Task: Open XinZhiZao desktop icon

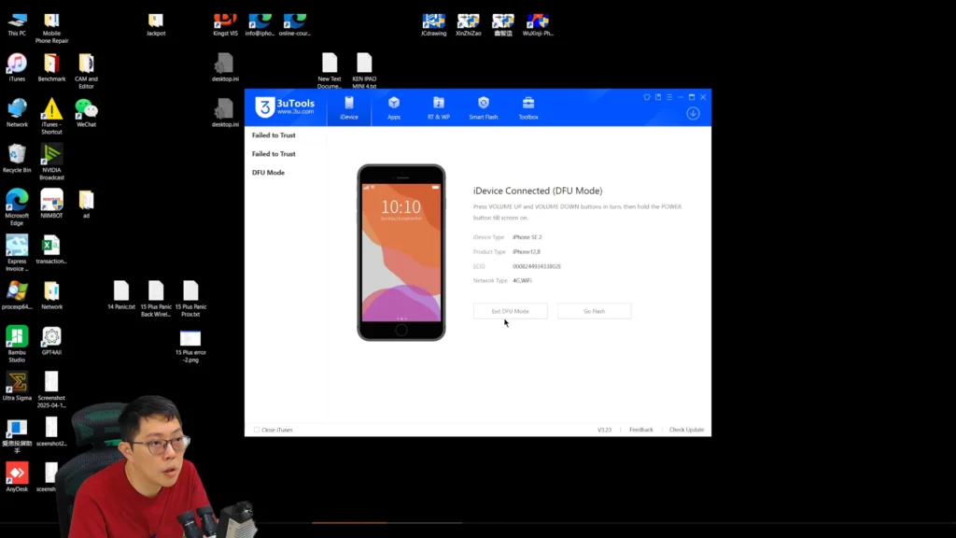Action: coord(469,25)
